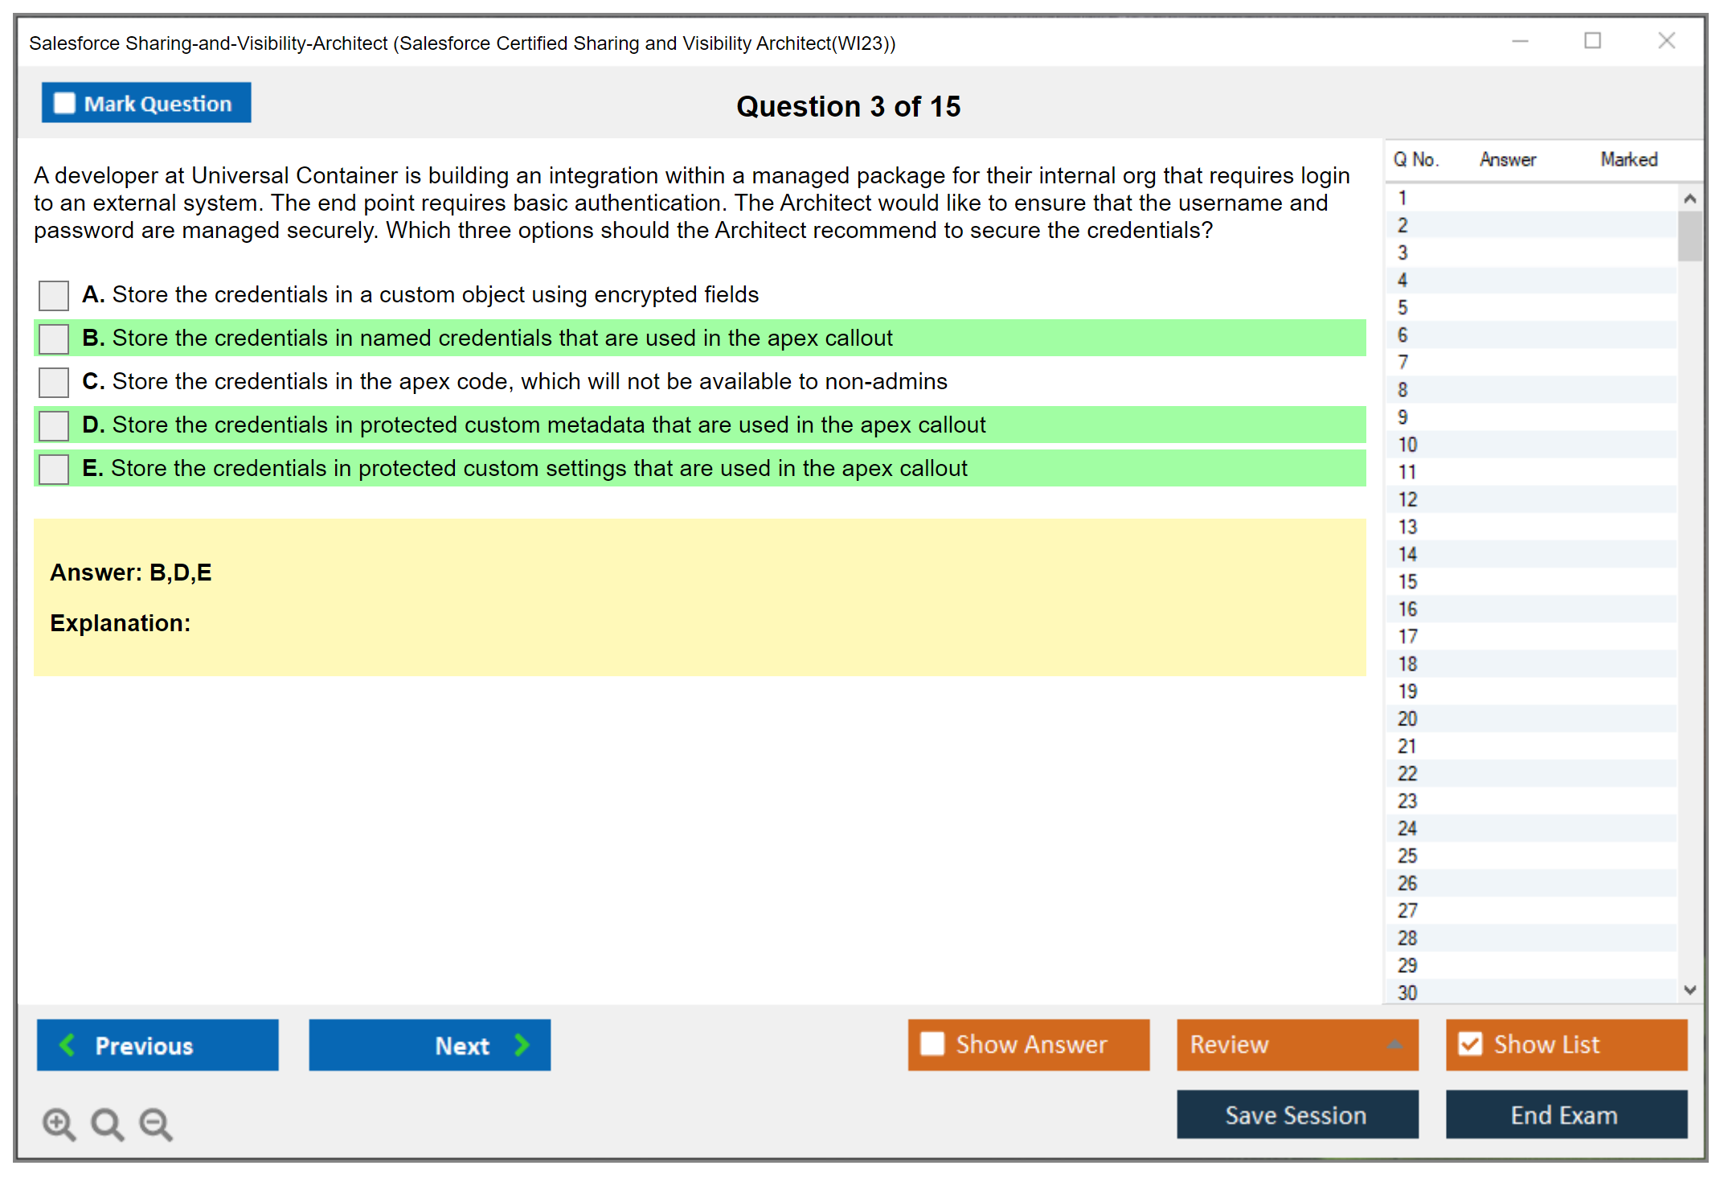Select option B, named credentials
Viewport: 1728px width, 1182px height.
54,339
